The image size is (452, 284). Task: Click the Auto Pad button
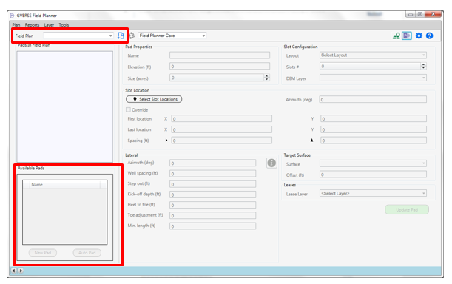[x=87, y=253]
